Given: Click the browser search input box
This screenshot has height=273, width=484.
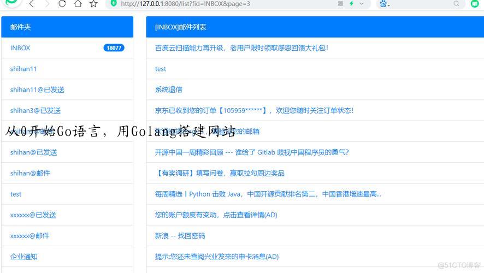Looking at the screenshot, I should [x=421, y=4].
